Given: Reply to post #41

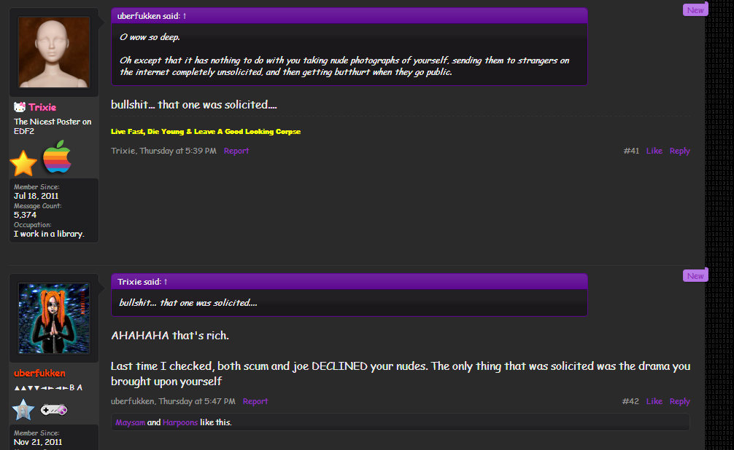Looking at the screenshot, I should tap(679, 151).
